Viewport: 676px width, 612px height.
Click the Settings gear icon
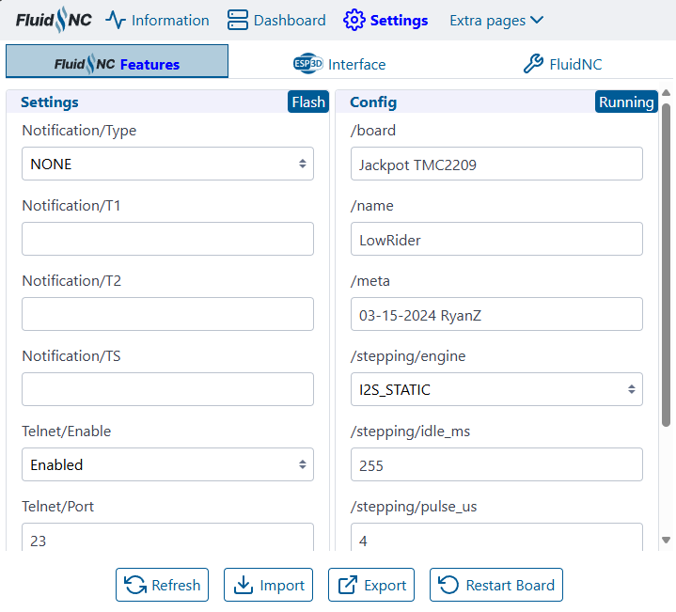(x=354, y=21)
